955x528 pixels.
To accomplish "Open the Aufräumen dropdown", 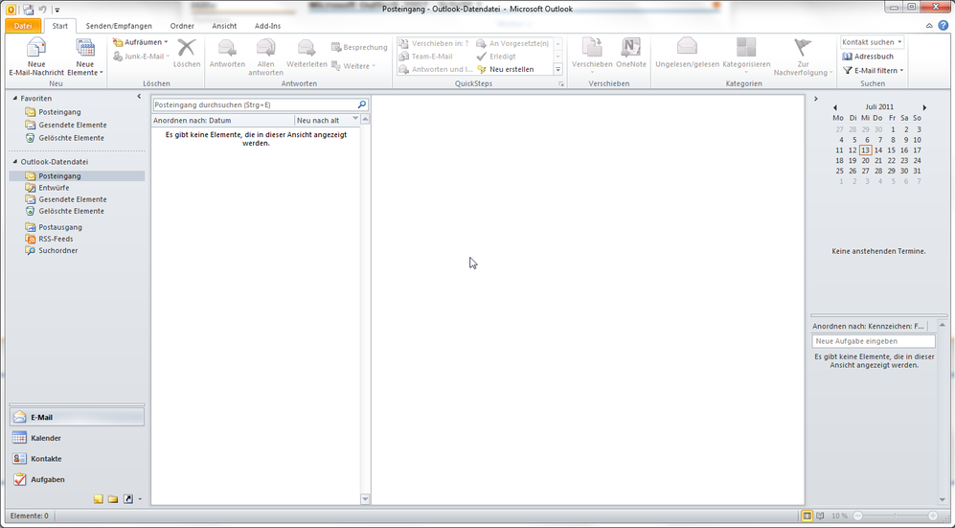I will 140,42.
